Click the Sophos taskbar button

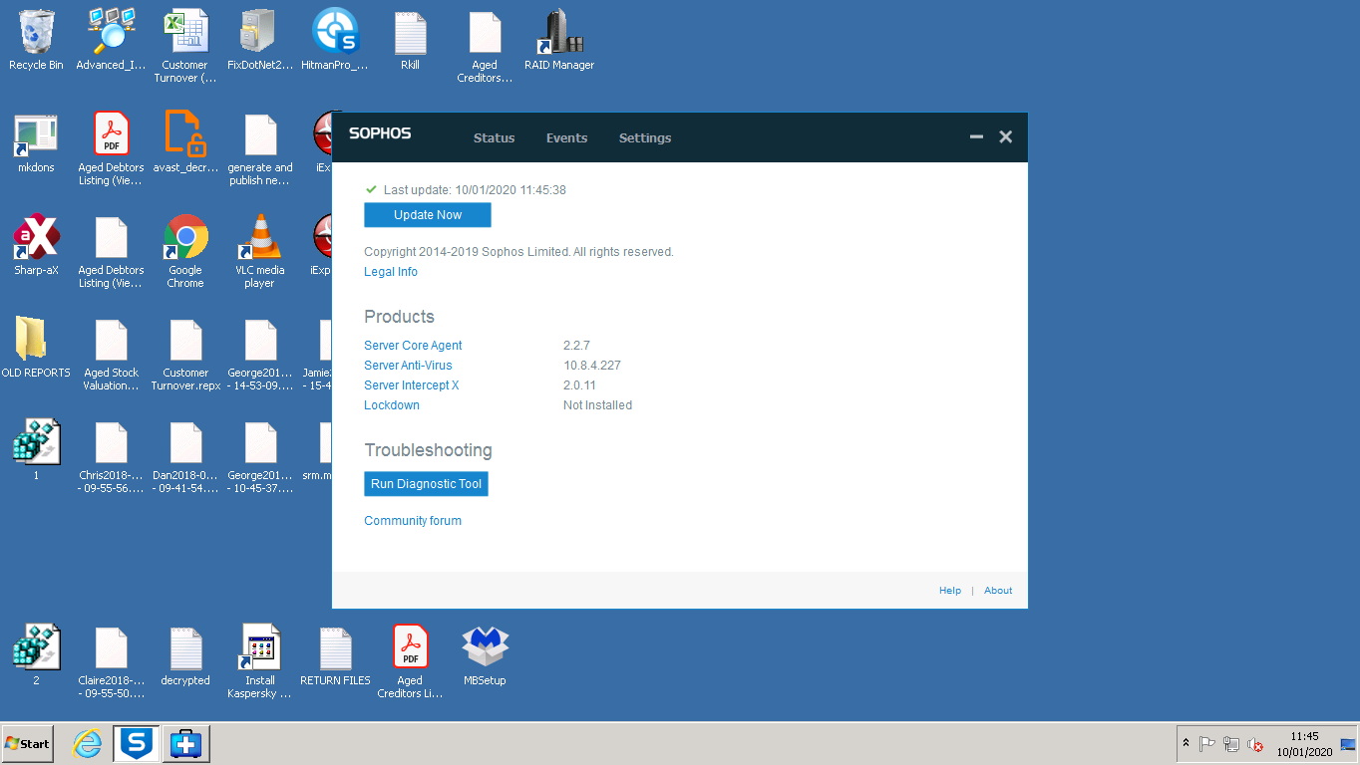click(x=137, y=743)
